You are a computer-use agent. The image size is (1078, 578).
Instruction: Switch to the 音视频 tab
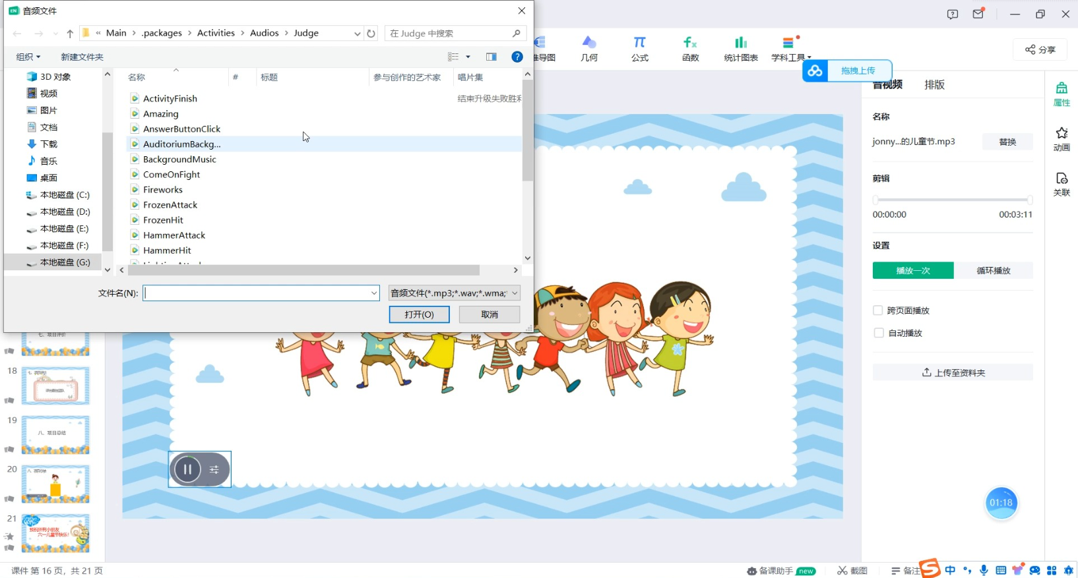click(887, 84)
